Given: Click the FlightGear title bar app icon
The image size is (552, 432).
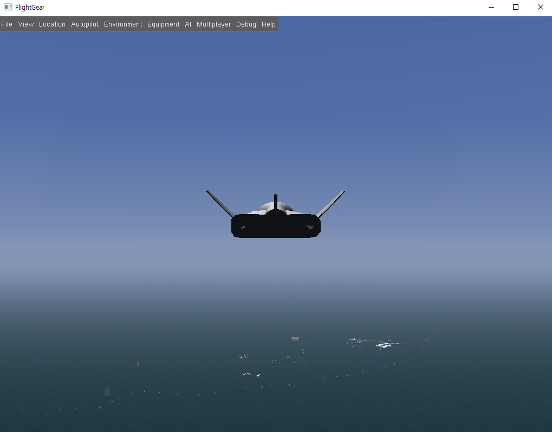Looking at the screenshot, I should point(8,7).
